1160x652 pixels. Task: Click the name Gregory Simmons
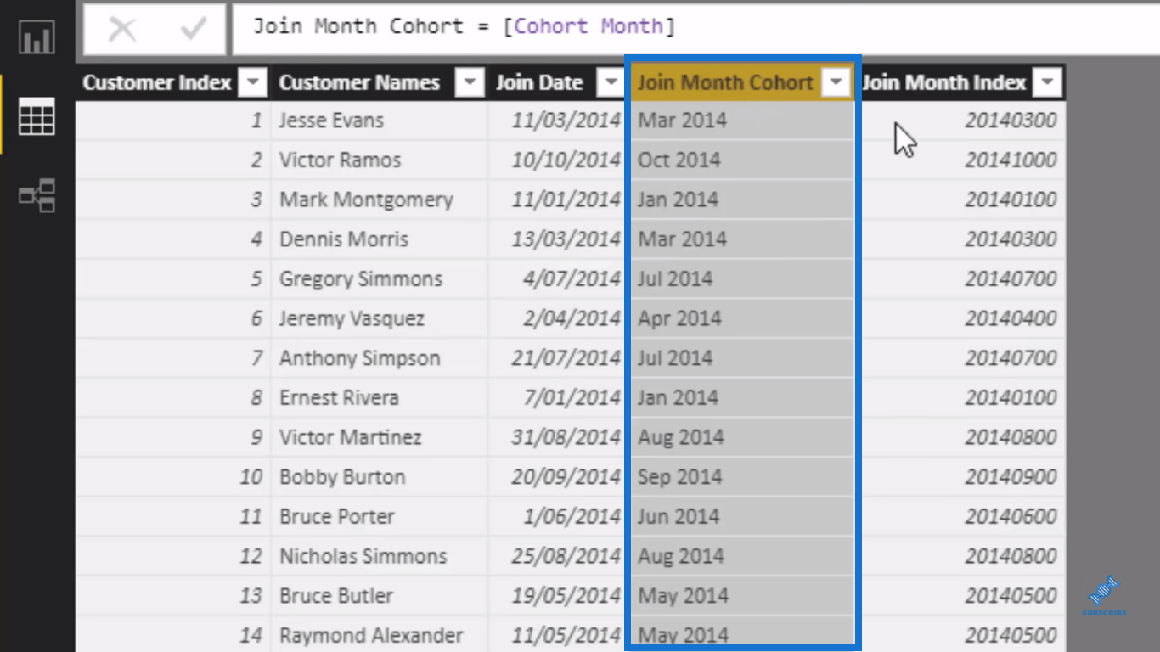(x=361, y=278)
